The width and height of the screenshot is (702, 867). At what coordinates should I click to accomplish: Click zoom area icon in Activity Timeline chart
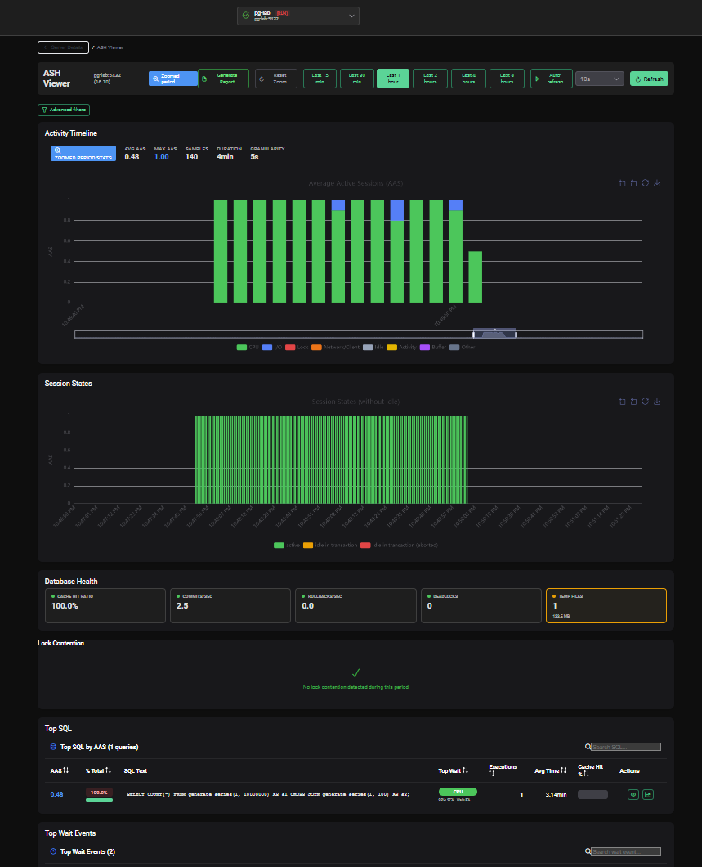(622, 183)
